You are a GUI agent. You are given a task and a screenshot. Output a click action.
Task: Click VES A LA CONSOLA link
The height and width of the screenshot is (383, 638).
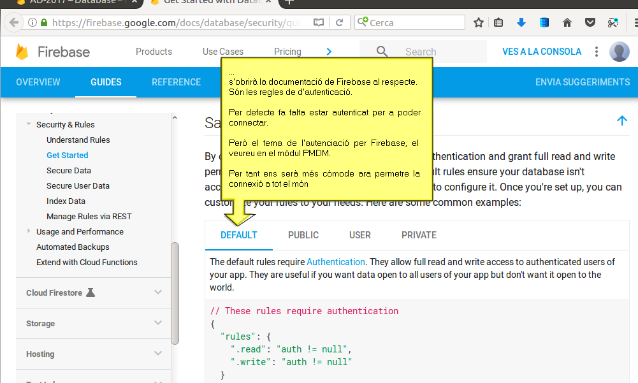tap(542, 52)
